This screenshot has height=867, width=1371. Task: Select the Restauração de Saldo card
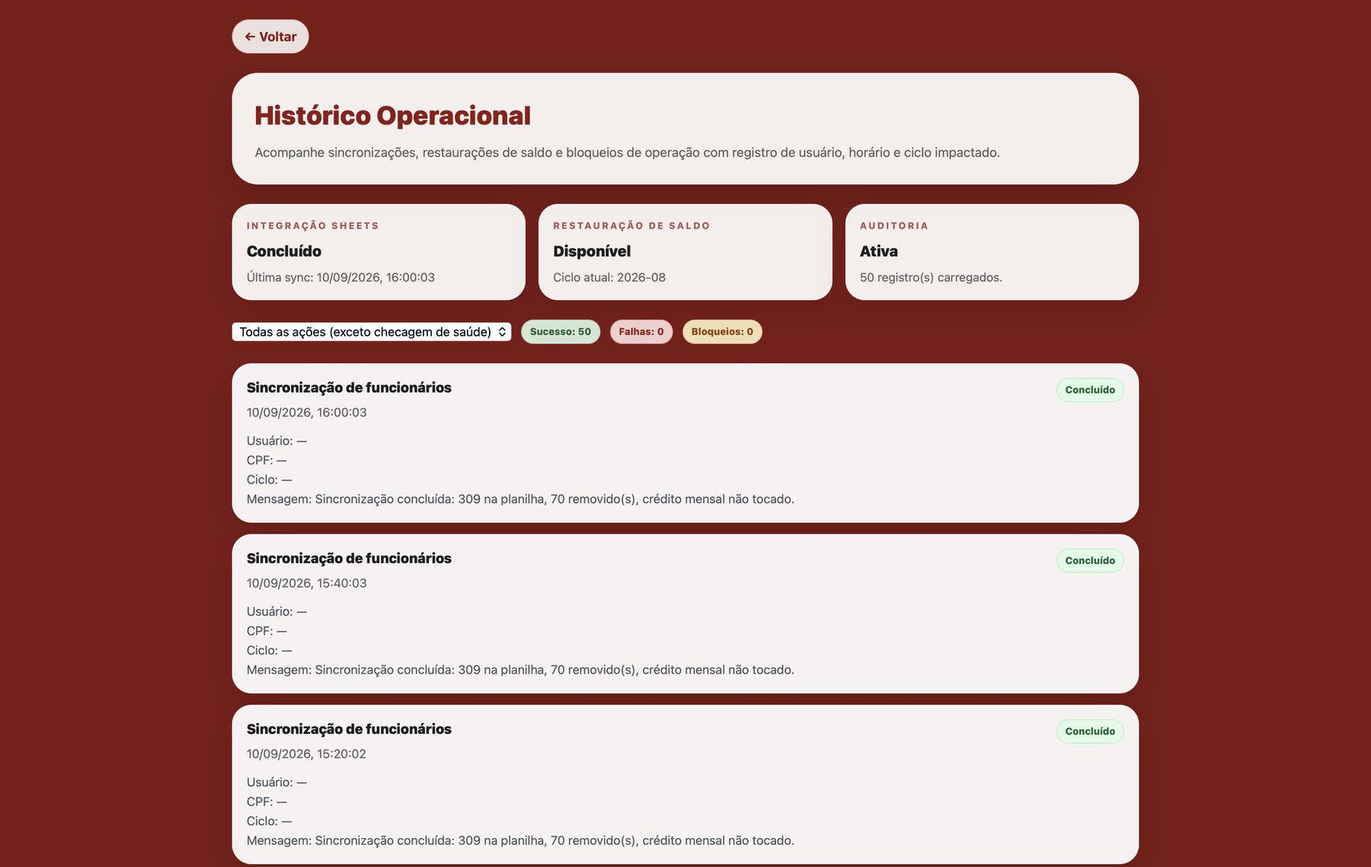pyautogui.click(x=685, y=252)
